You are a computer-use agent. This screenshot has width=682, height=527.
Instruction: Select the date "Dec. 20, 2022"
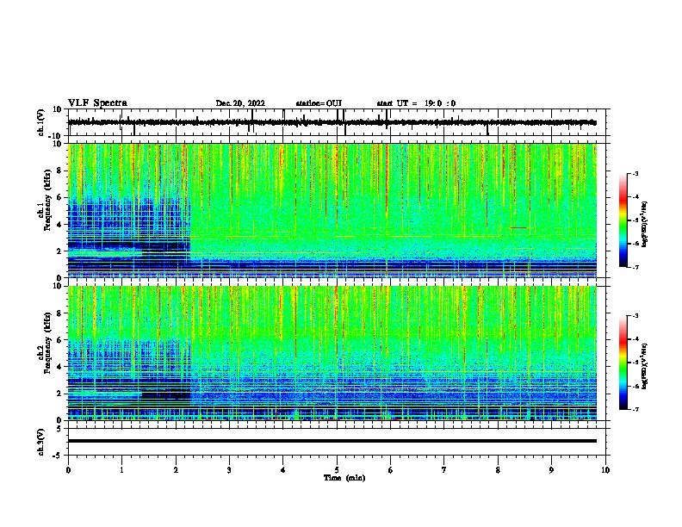point(240,103)
